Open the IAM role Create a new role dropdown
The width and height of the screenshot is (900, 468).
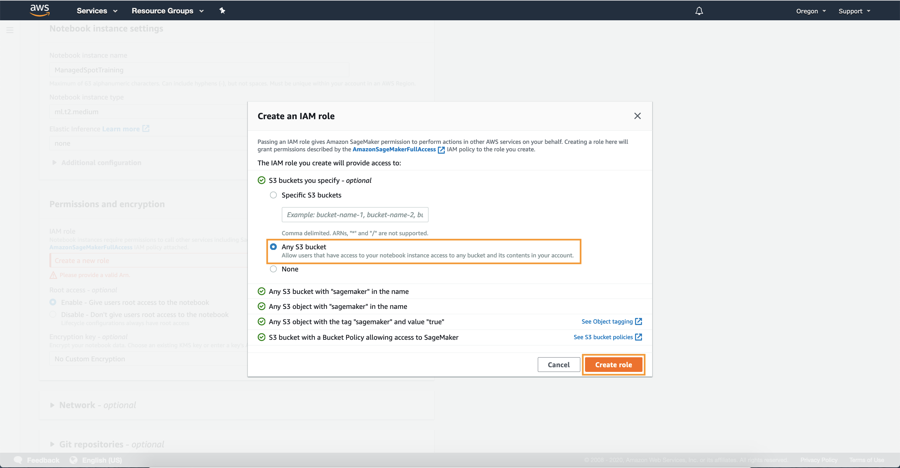pyautogui.click(x=148, y=261)
